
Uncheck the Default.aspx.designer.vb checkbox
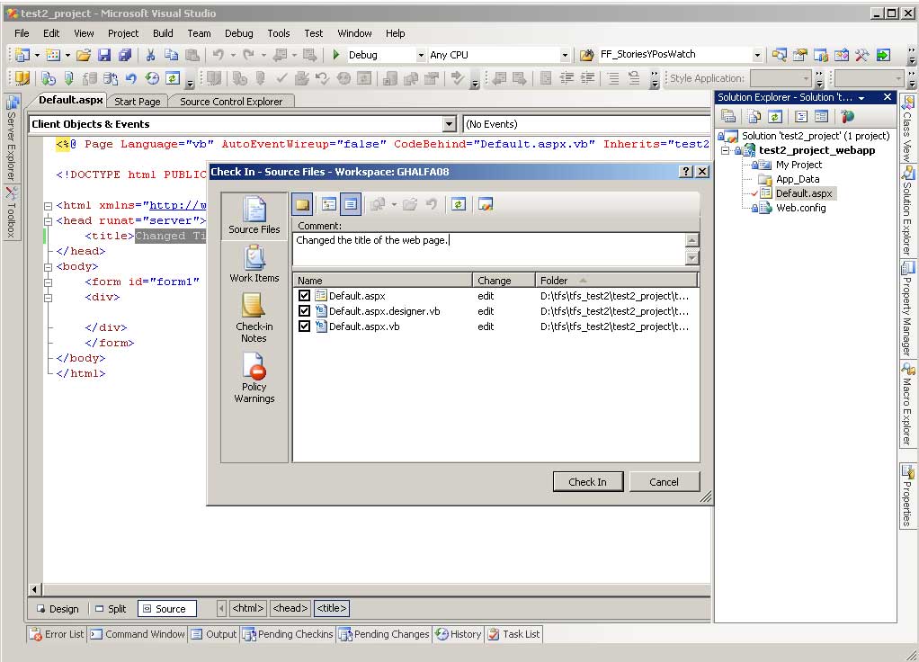(304, 311)
